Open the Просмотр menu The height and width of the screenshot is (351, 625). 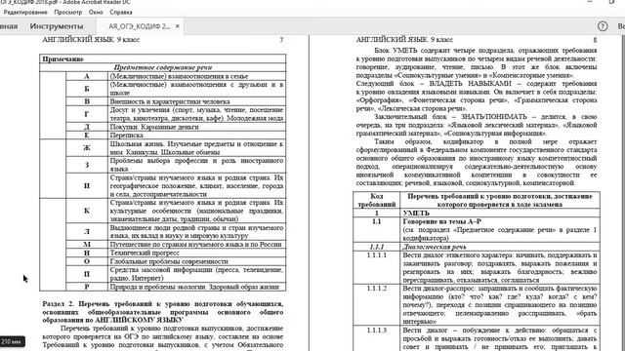click(x=68, y=13)
